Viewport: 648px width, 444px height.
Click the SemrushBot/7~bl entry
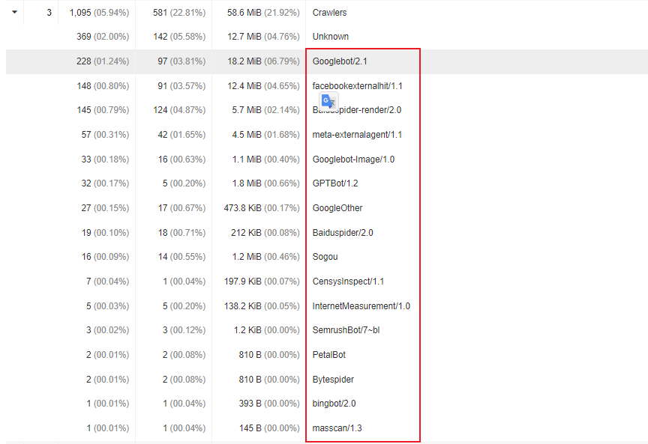pos(346,330)
